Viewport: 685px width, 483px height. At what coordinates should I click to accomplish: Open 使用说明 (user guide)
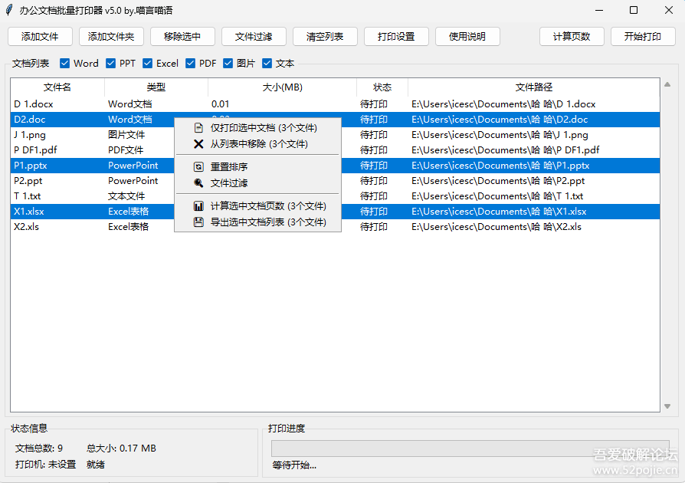[x=467, y=36]
